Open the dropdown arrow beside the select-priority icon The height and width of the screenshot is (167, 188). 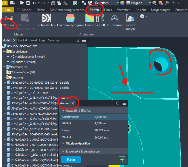pyautogui.click(x=79, y=3)
